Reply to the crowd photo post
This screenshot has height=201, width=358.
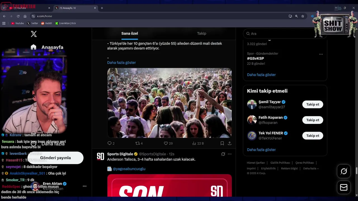pos(111,143)
